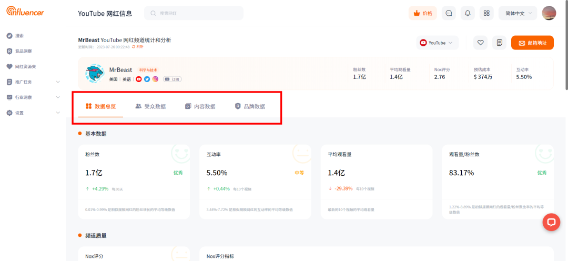Open MrBeast's Twitter profile icon
This screenshot has width=568, height=261.
[x=147, y=79]
